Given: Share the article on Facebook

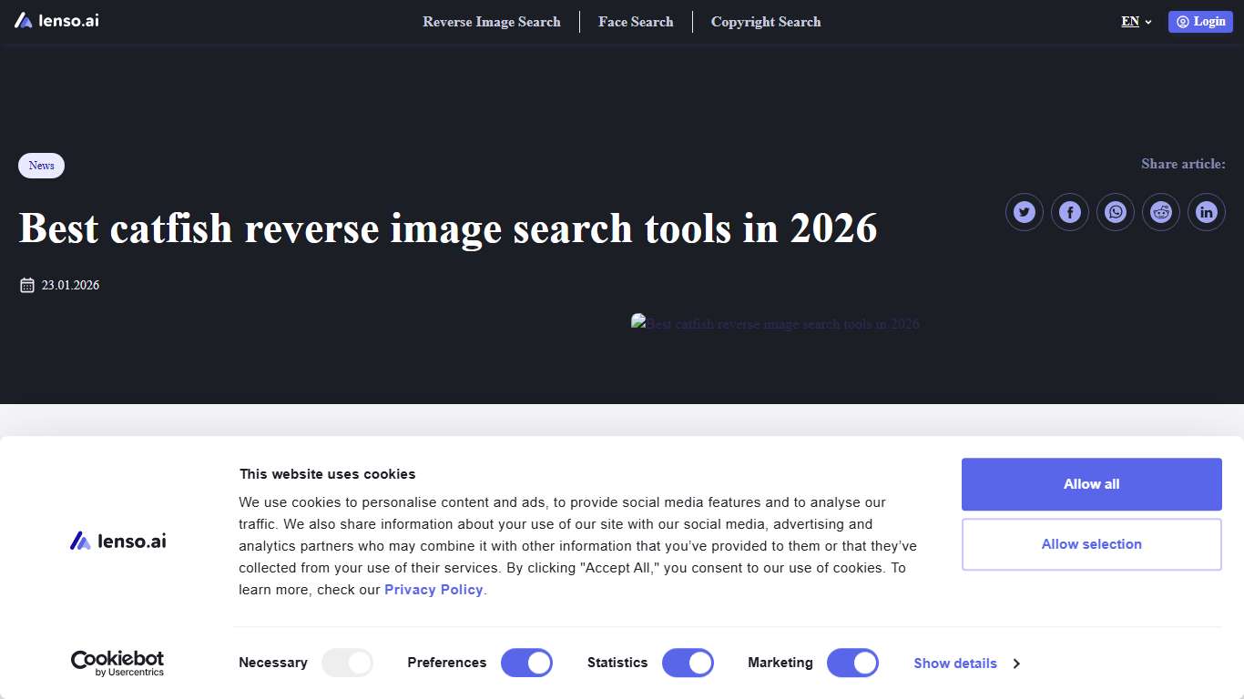Looking at the screenshot, I should click(1069, 211).
